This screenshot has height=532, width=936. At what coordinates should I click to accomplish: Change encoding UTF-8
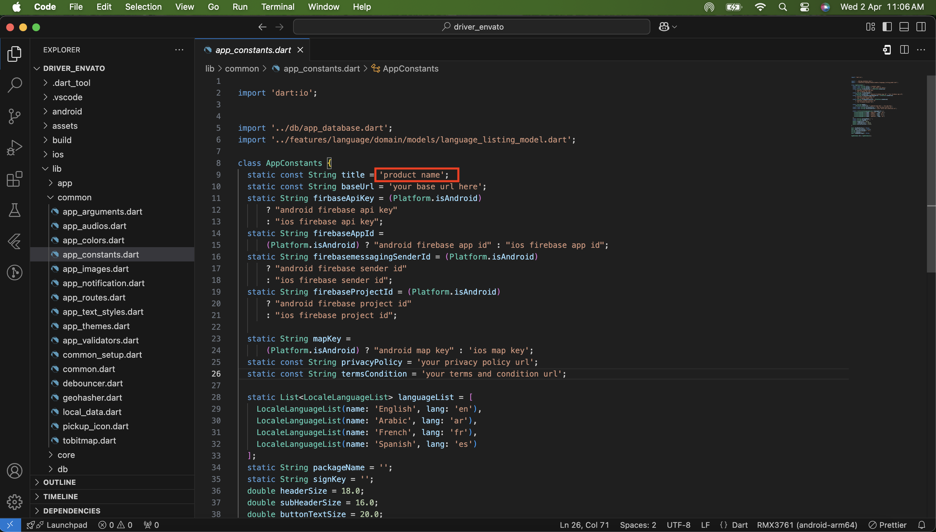tap(678, 525)
